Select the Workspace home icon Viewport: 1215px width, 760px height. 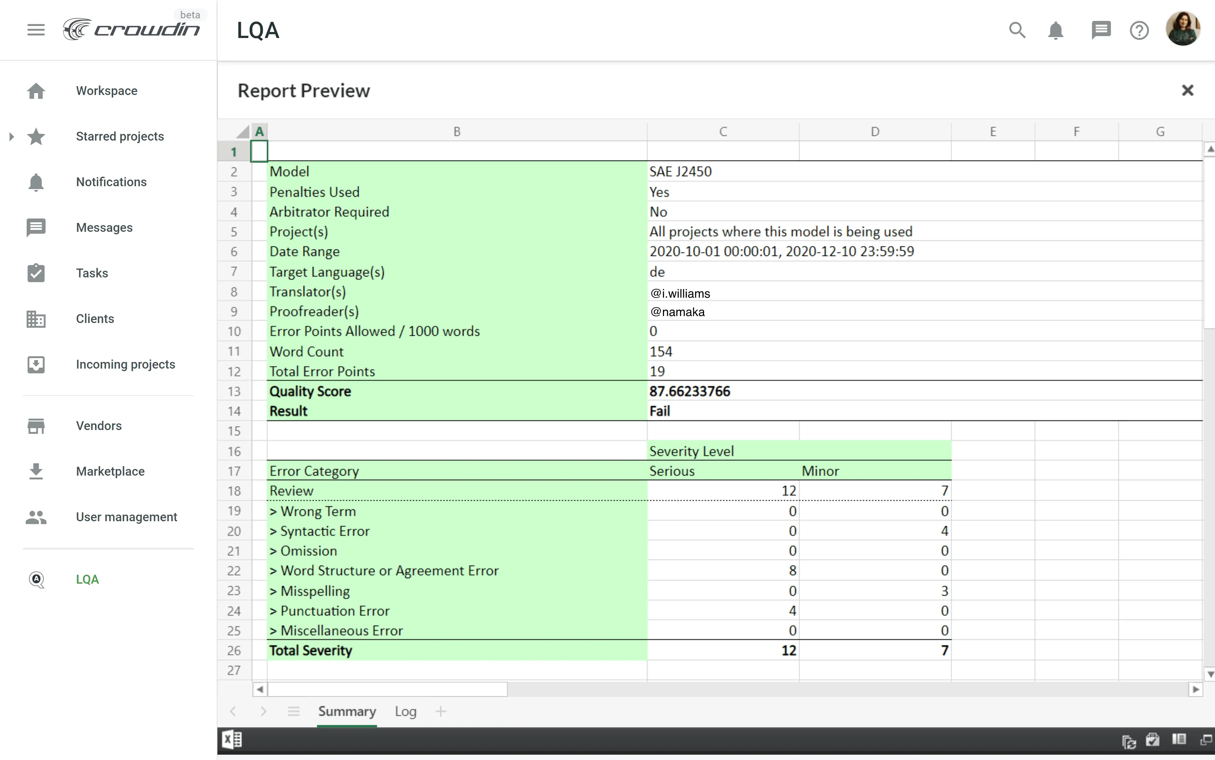(x=36, y=91)
